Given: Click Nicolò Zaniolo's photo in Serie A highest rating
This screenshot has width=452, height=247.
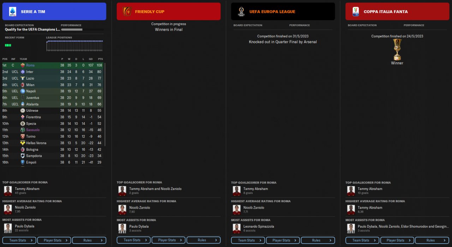Looking at the screenshot, I should point(8,210).
